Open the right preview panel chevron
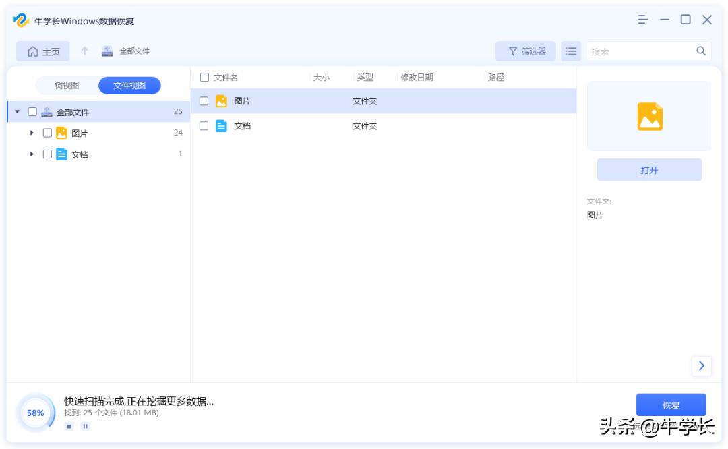728x449 pixels. tap(702, 365)
